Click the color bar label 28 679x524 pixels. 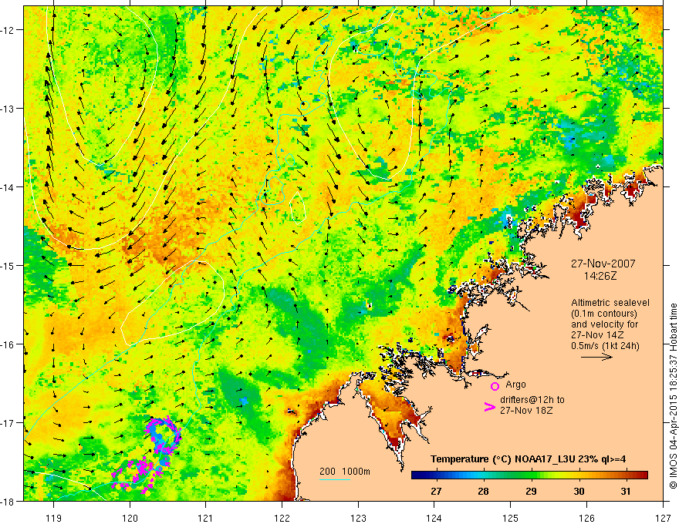pyautogui.click(x=483, y=491)
